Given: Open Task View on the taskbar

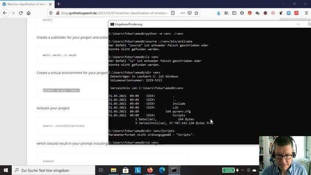Looking at the screenshot, I should (x=101, y=170).
